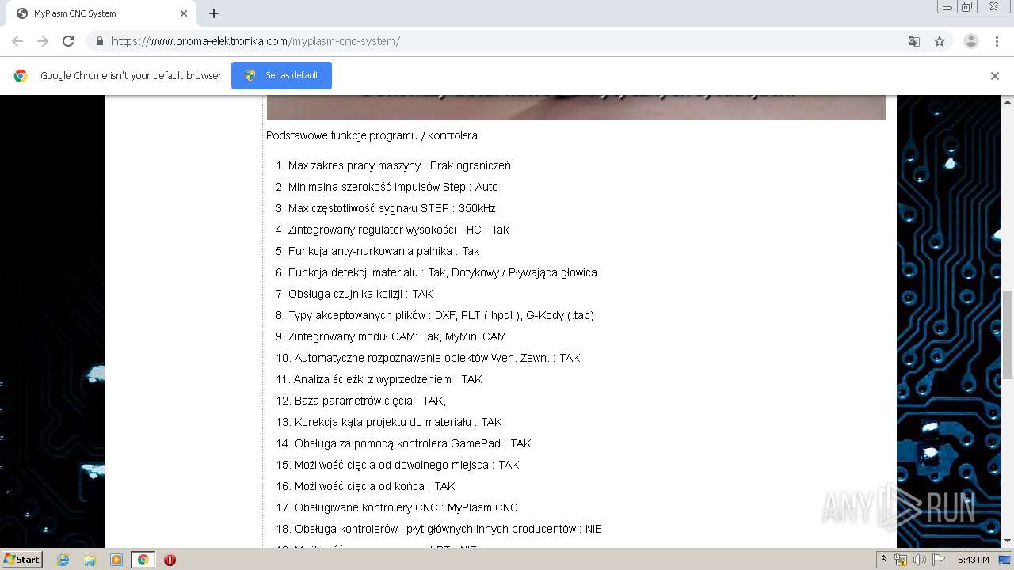Click 'Obsługa za pomocą kontrolera GamePad'
Screen dimensions: 1014x570
pyautogui.click(x=413, y=443)
